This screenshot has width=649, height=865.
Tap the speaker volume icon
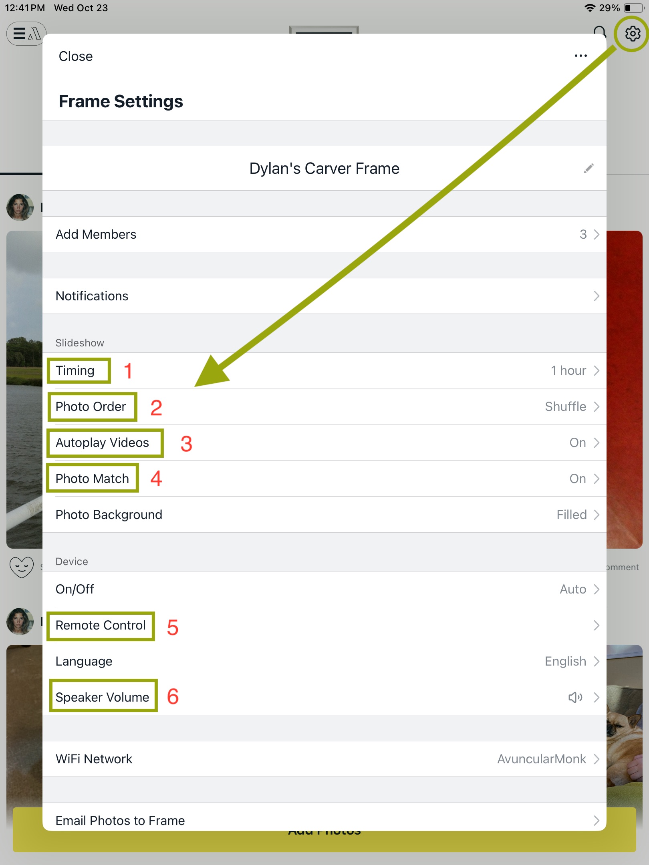pos(575,697)
